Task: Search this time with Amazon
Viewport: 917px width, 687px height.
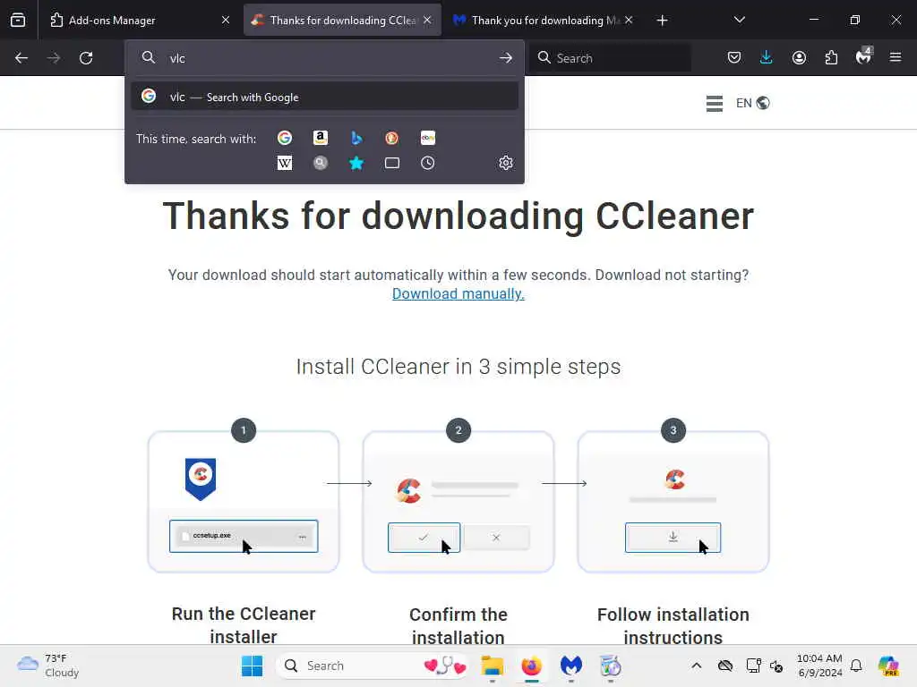Action: pyautogui.click(x=320, y=138)
